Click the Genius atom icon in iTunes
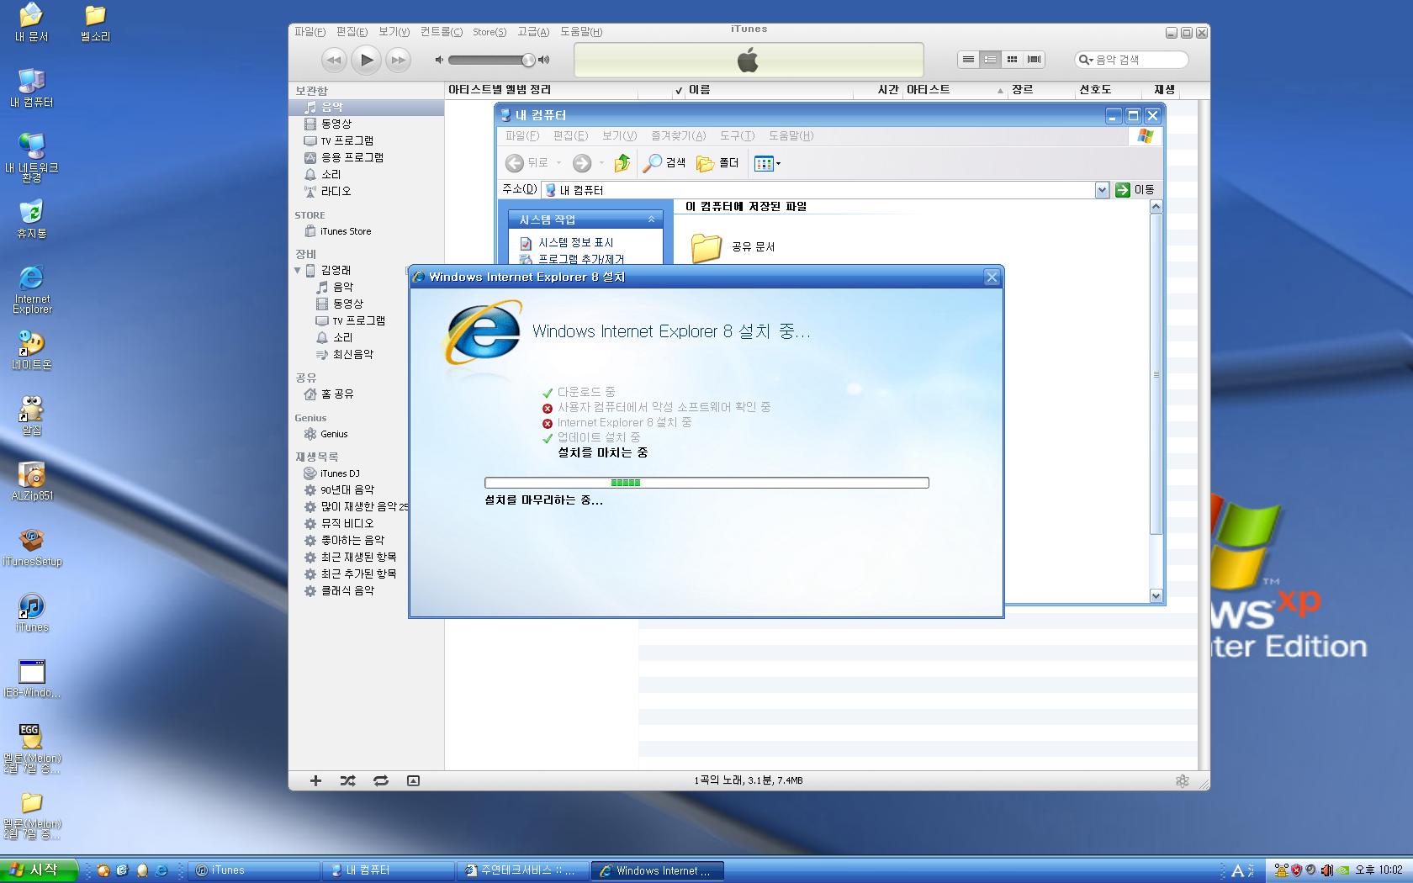 pyautogui.click(x=1182, y=780)
